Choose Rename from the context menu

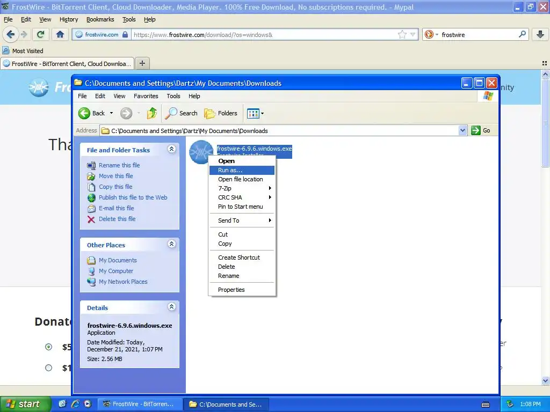[x=242, y=276]
